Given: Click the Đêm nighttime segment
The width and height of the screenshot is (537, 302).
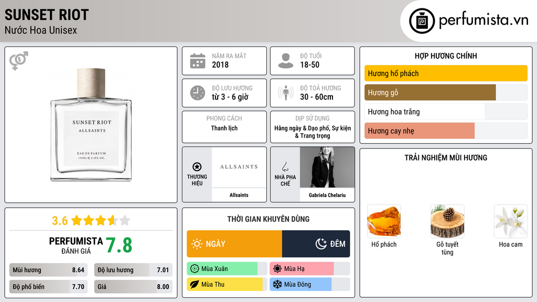Looking at the screenshot, I should 316,244.
